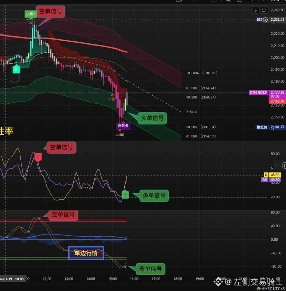Click the 20.00 level in RSI pane scale
Viewport: 286px width, 291px height.
pos(275,197)
